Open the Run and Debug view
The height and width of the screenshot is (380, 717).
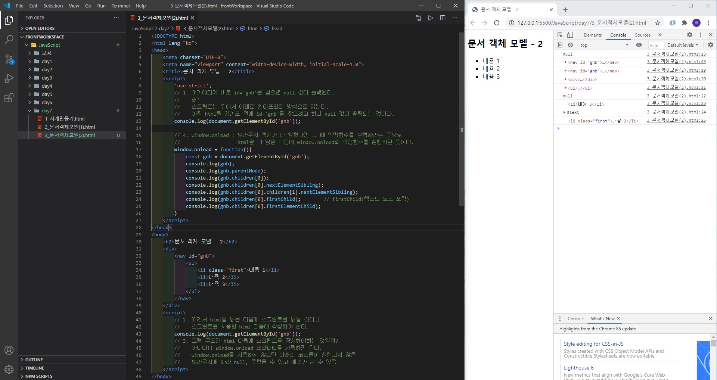9,78
